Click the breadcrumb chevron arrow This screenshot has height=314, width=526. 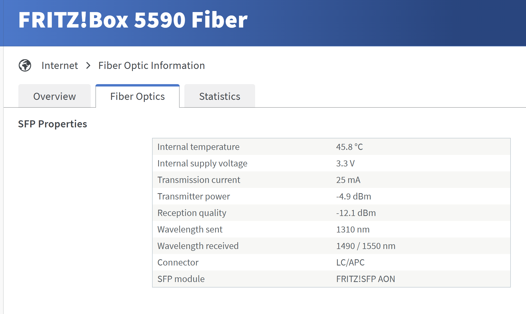pos(88,66)
